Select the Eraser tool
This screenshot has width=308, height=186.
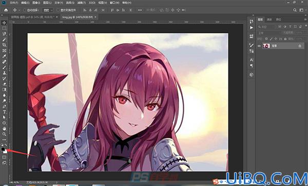[4, 84]
